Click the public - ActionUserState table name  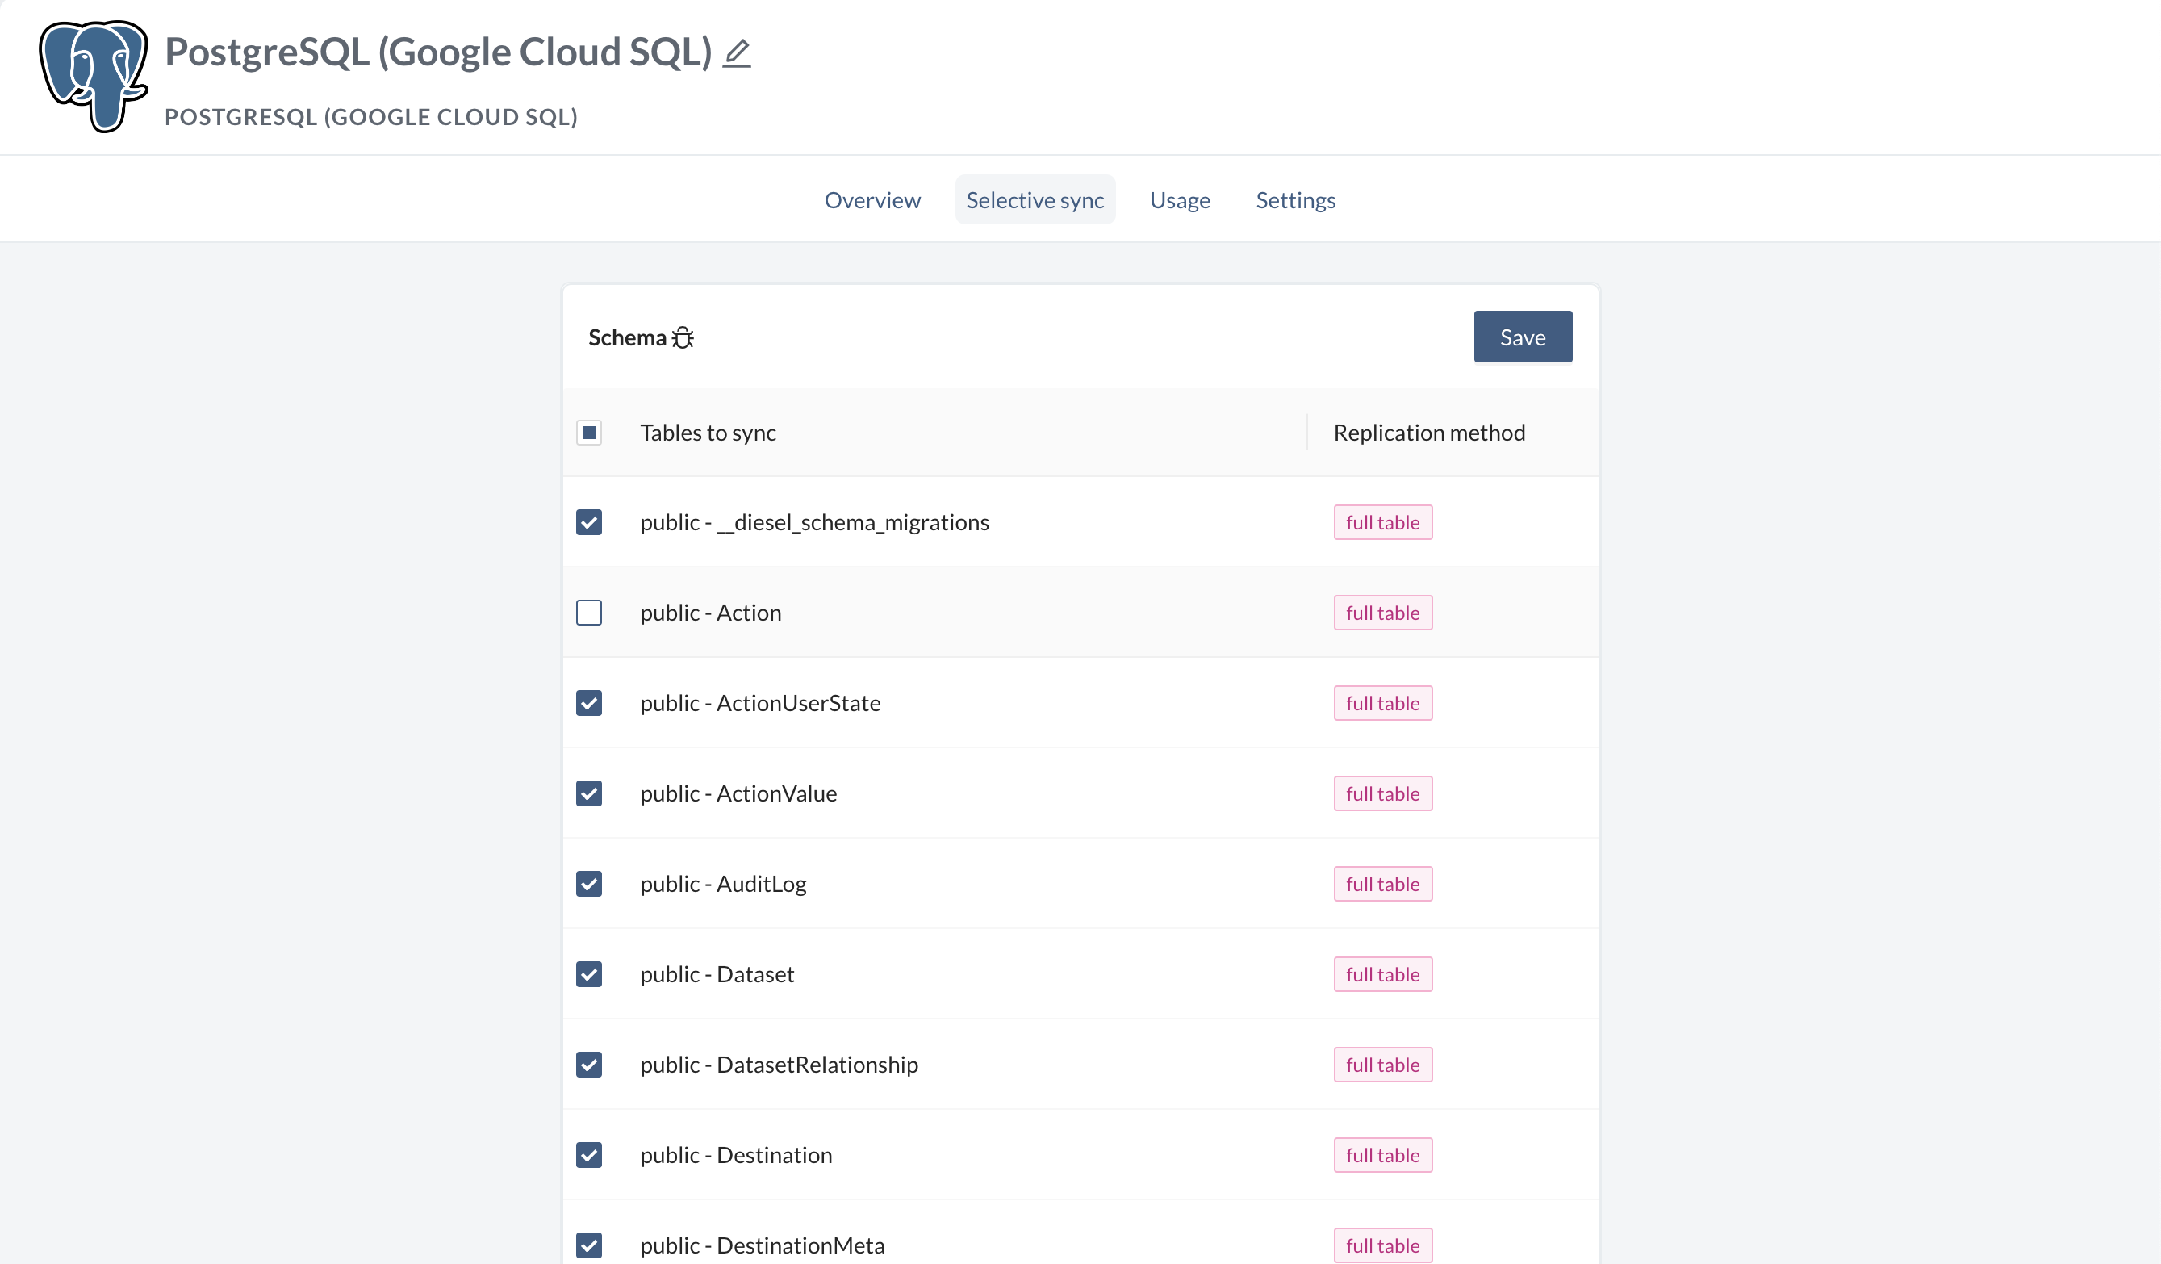coord(760,703)
